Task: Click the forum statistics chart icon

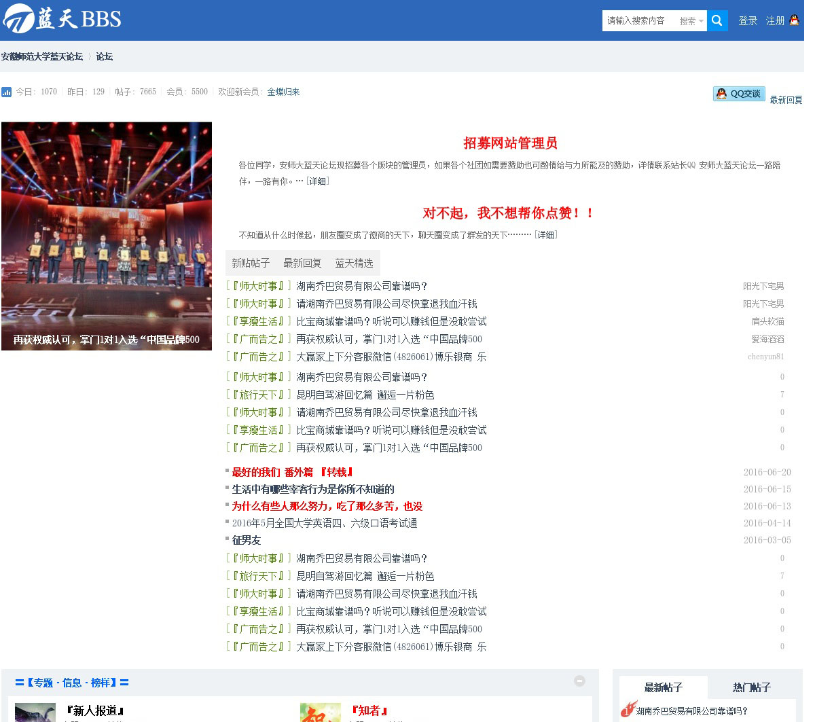Action: click(7, 92)
